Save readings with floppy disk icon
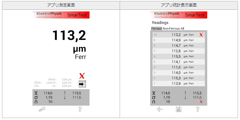 (179, 109)
